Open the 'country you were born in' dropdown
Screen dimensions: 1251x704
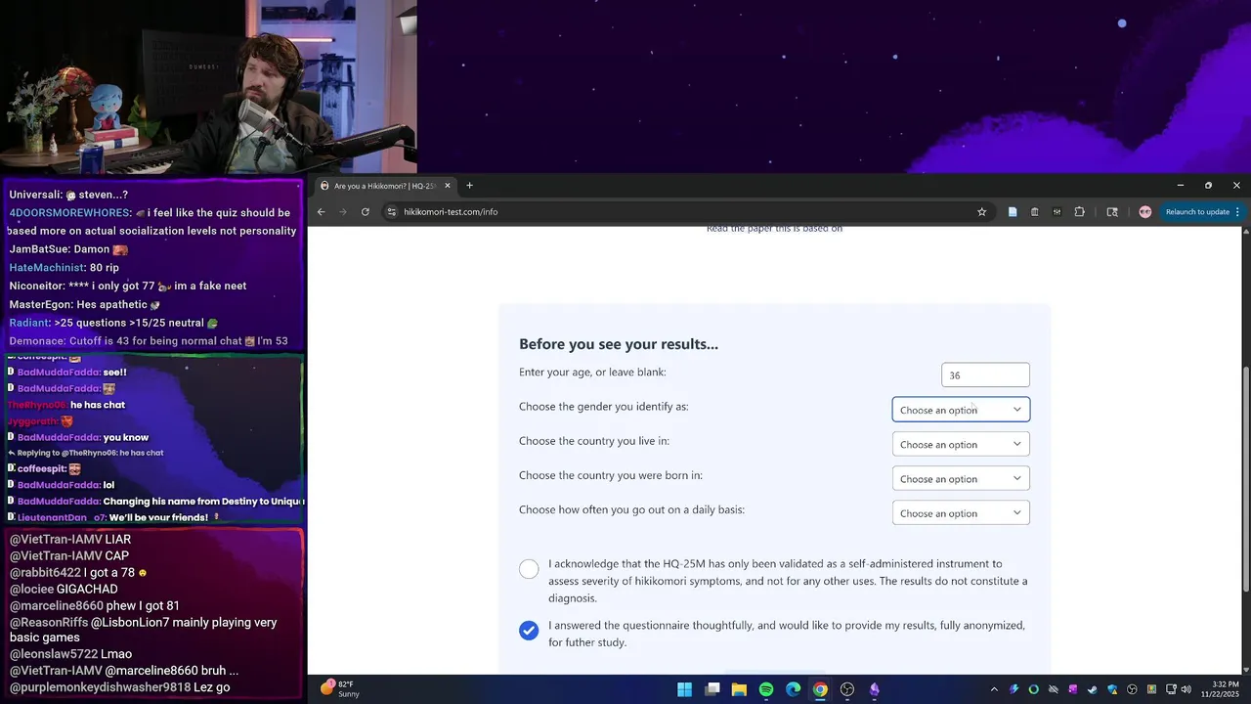point(961,478)
